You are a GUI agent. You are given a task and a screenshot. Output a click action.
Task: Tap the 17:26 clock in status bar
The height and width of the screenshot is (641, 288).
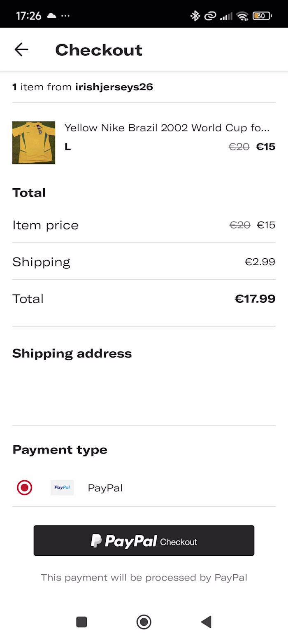[28, 15]
